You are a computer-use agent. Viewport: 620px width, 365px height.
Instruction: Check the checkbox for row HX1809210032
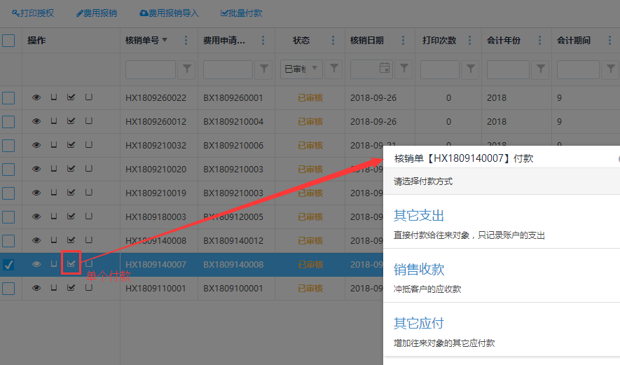(8, 146)
